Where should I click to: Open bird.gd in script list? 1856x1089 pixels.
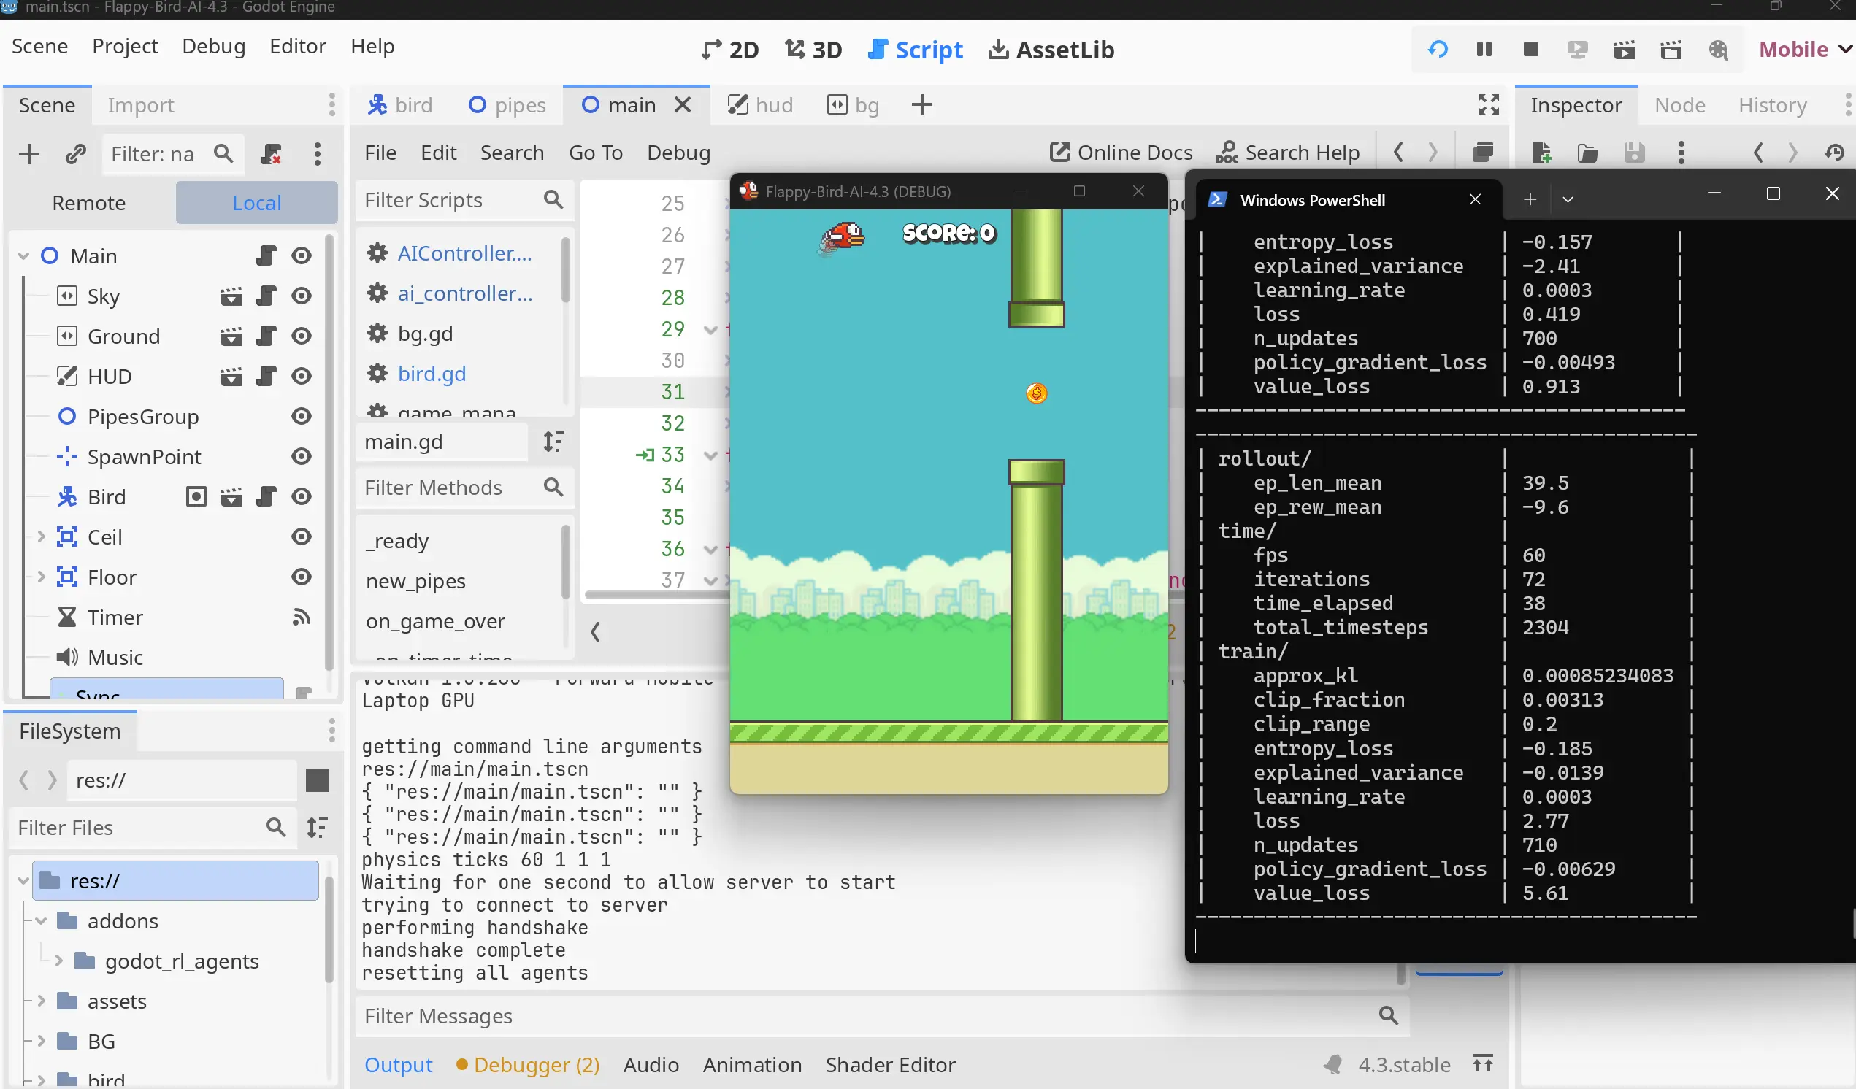click(x=432, y=374)
